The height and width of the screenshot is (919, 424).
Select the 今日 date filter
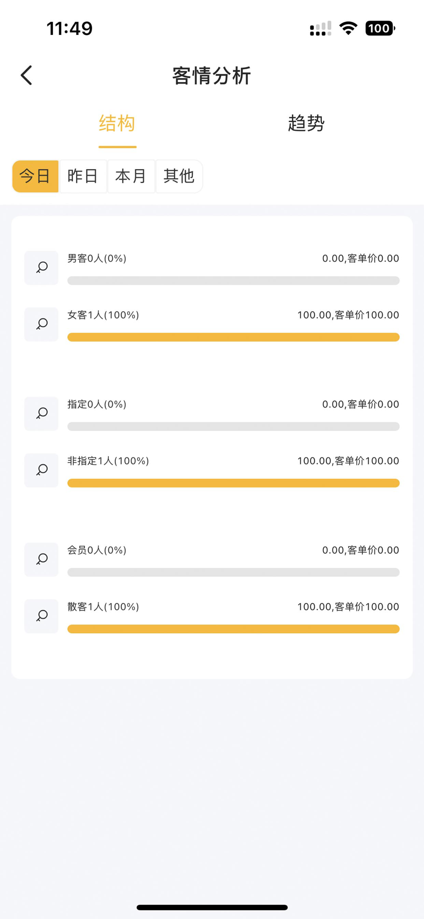coord(35,176)
